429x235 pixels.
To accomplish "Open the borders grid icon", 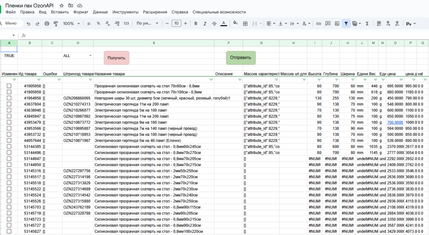I will (245, 23).
